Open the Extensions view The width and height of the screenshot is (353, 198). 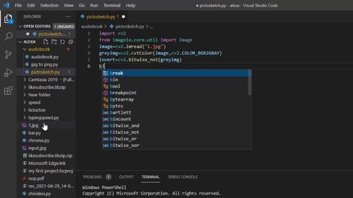click(8, 90)
